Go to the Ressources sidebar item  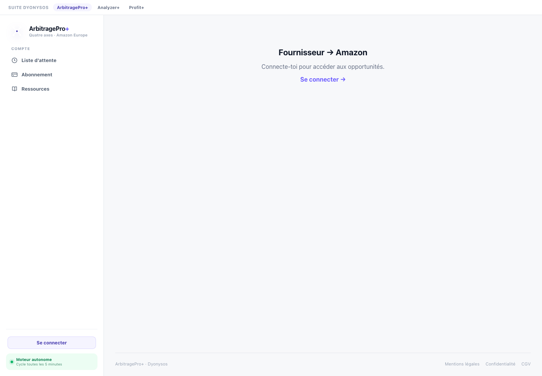(52, 89)
